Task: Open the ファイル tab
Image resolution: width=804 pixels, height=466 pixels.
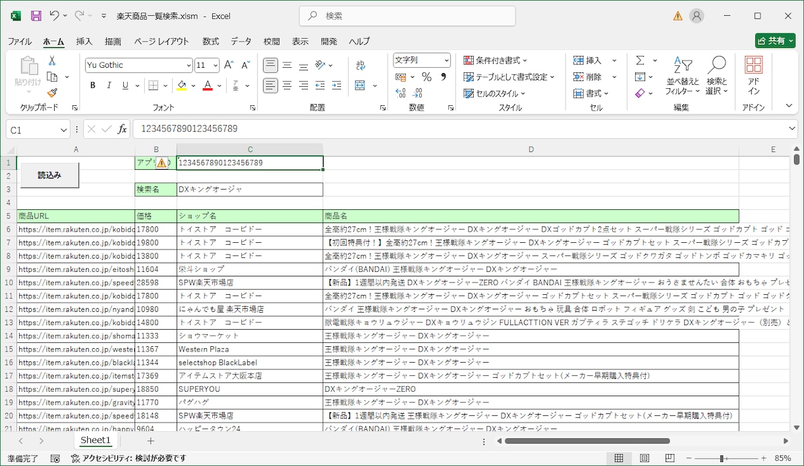Action: pos(20,41)
